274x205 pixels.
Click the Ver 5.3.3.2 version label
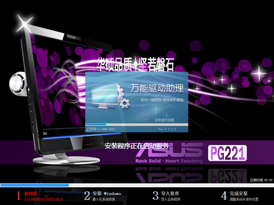coord(167,129)
